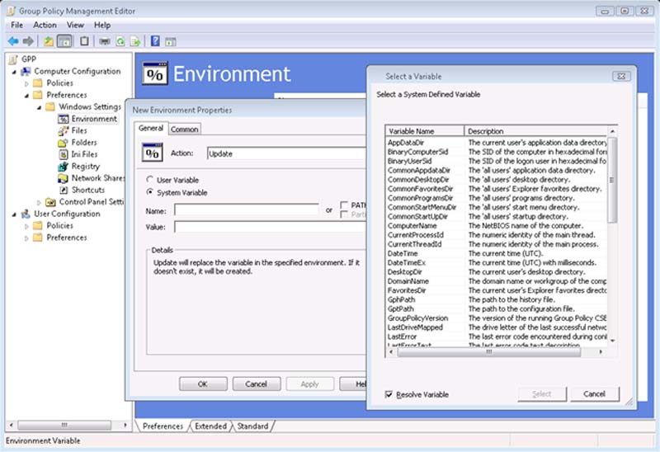Open the Action menu
This screenshot has height=452, width=660.
point(45,25)
